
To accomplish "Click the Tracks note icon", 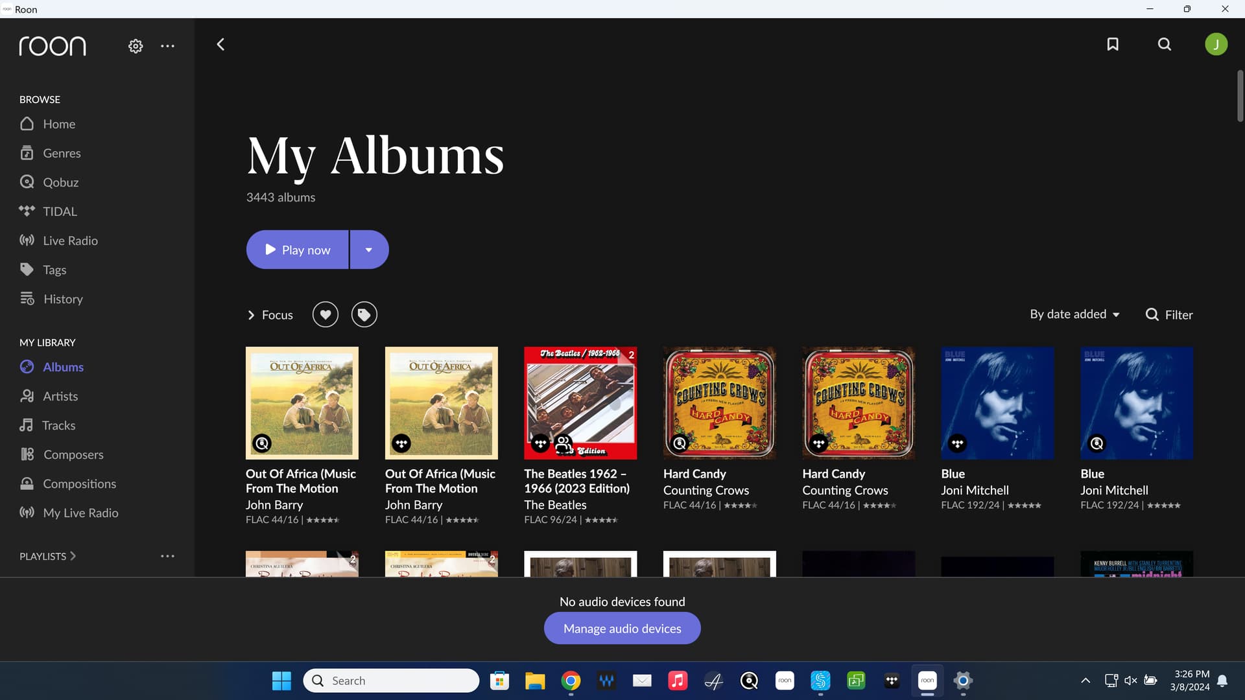I will (x=26, y=425).
